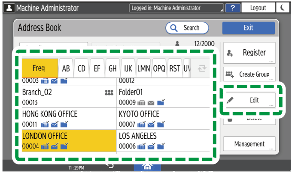This screenshot has height=173, width=292.
Task: Click email icon on entry 00003
Action: 55,81
